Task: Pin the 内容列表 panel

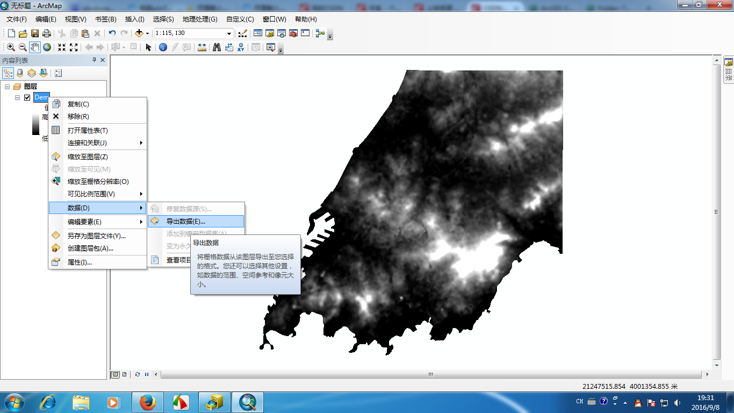Action: pyautogui.click(x=95, y=60)
